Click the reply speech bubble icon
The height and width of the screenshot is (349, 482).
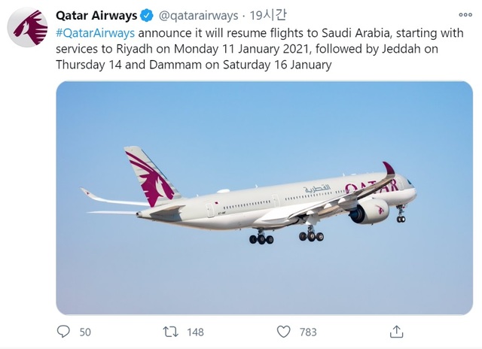63,332
